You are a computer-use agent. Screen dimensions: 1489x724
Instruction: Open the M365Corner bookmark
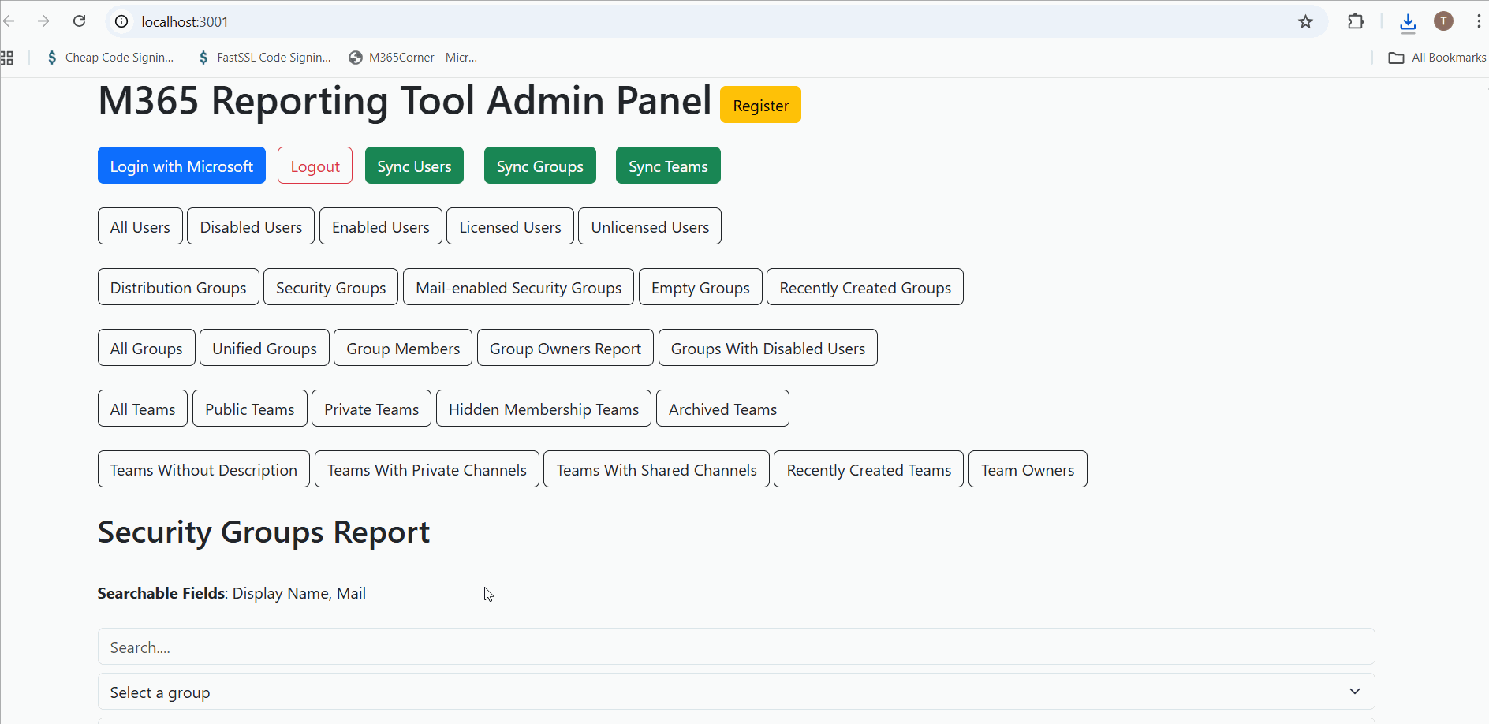point(413,58)
